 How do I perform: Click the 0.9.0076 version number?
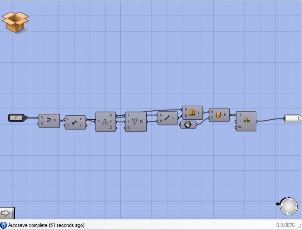(x=286, y=225)
